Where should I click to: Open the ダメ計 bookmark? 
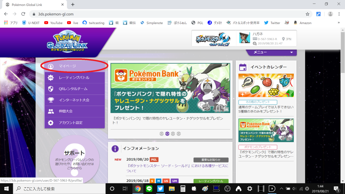pyautogui.click(x=215, y=23)
